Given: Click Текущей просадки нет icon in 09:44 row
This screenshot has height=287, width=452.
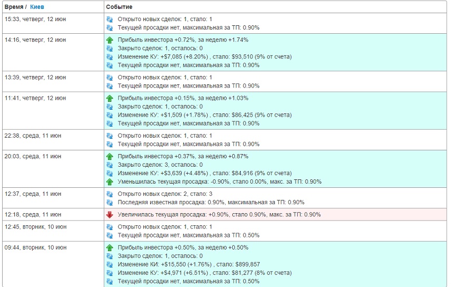Looking at the screenshot, I should pos(110,281).
